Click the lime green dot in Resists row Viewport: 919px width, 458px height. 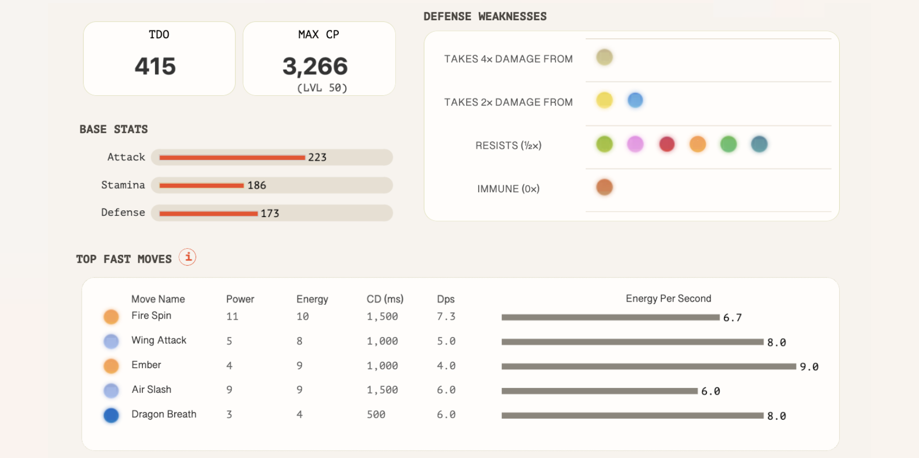[604, 144]
